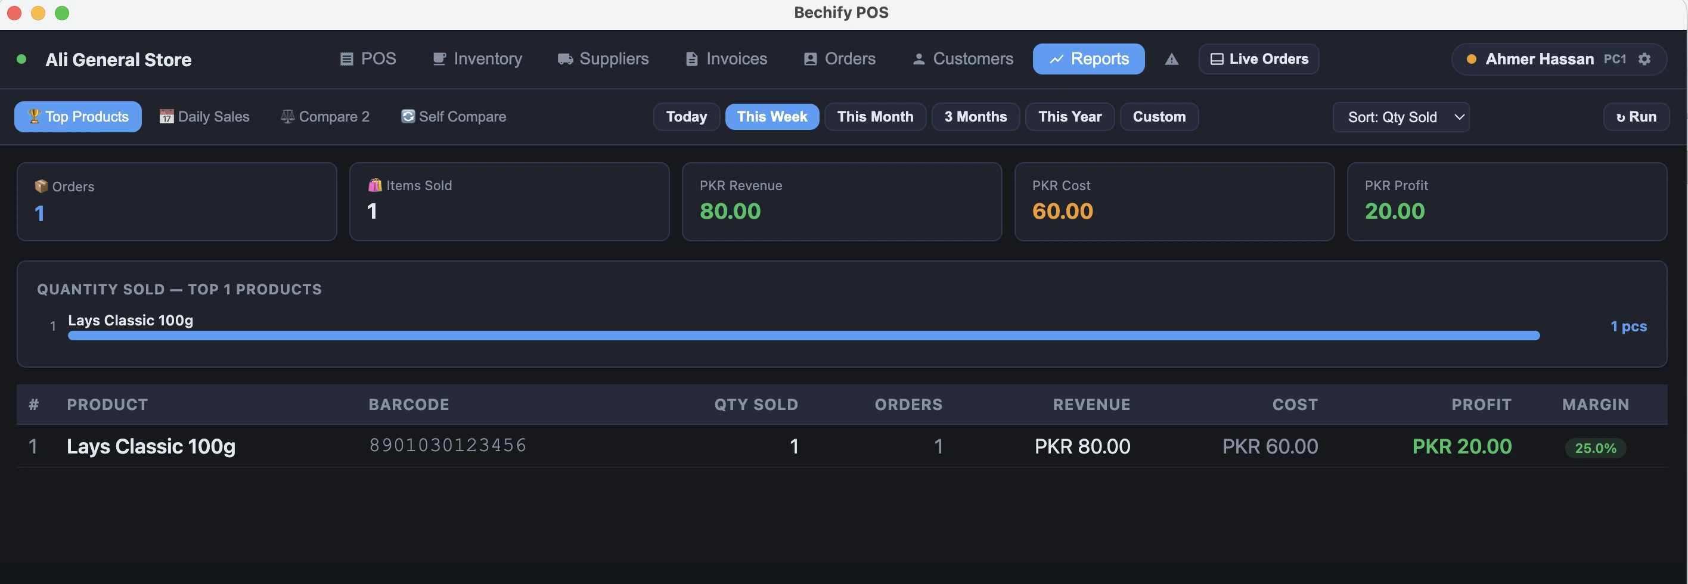Viewport: 1688px width, 584px height.
Task: Select the This Month date range
Action: tap(875, 117)
